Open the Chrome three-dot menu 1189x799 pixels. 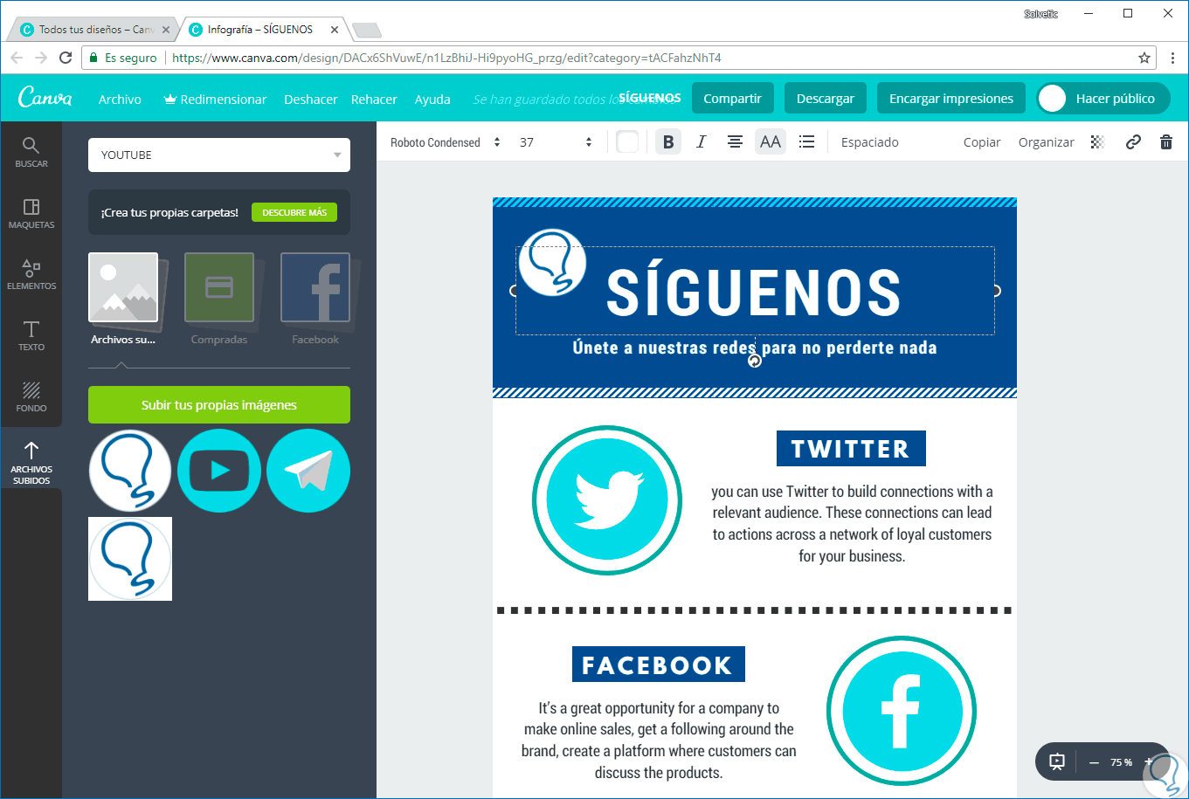tap(1172, 58)
